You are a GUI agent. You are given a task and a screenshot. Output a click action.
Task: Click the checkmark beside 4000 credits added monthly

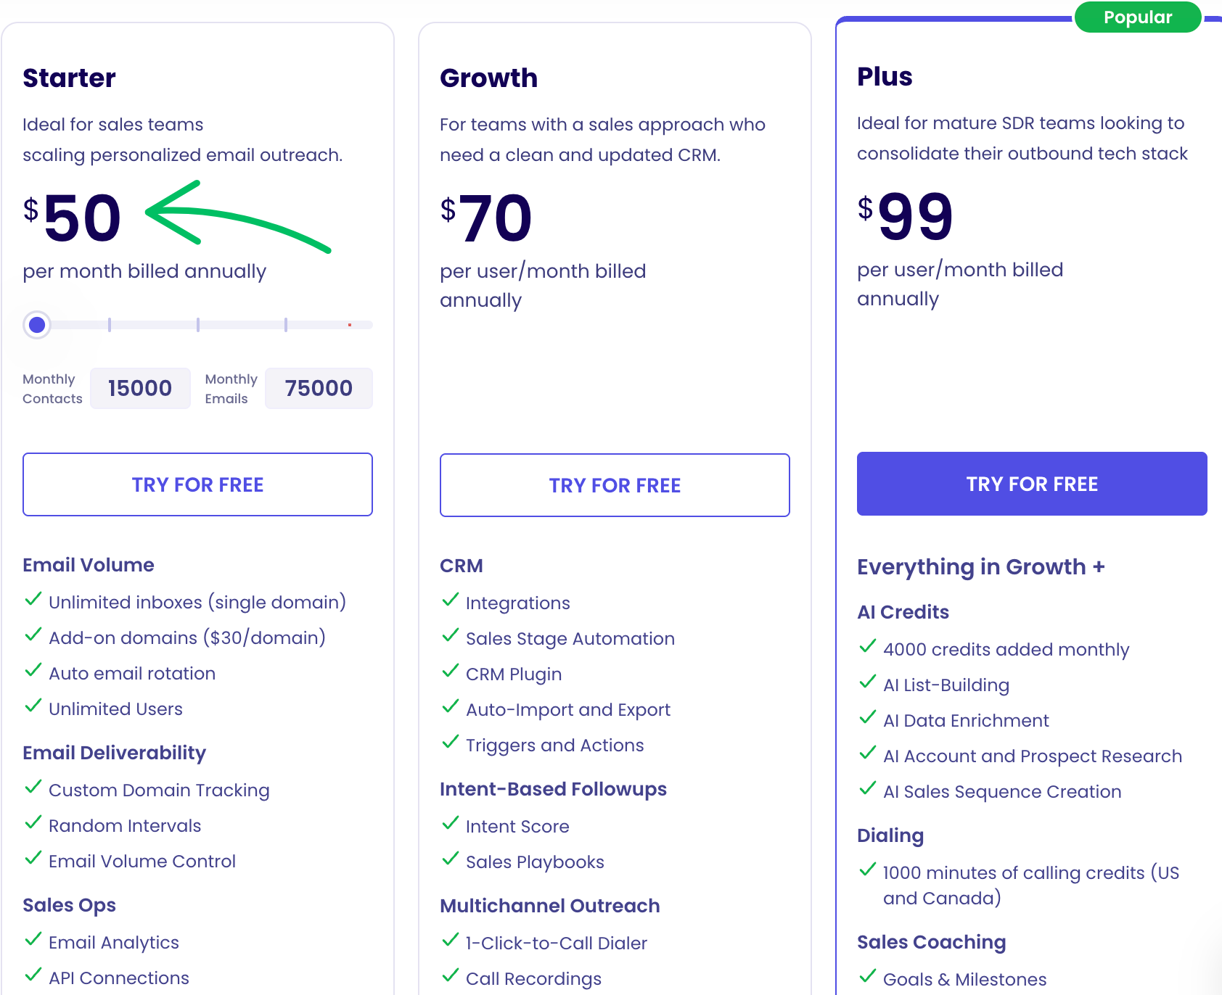(x=867, y=647)
